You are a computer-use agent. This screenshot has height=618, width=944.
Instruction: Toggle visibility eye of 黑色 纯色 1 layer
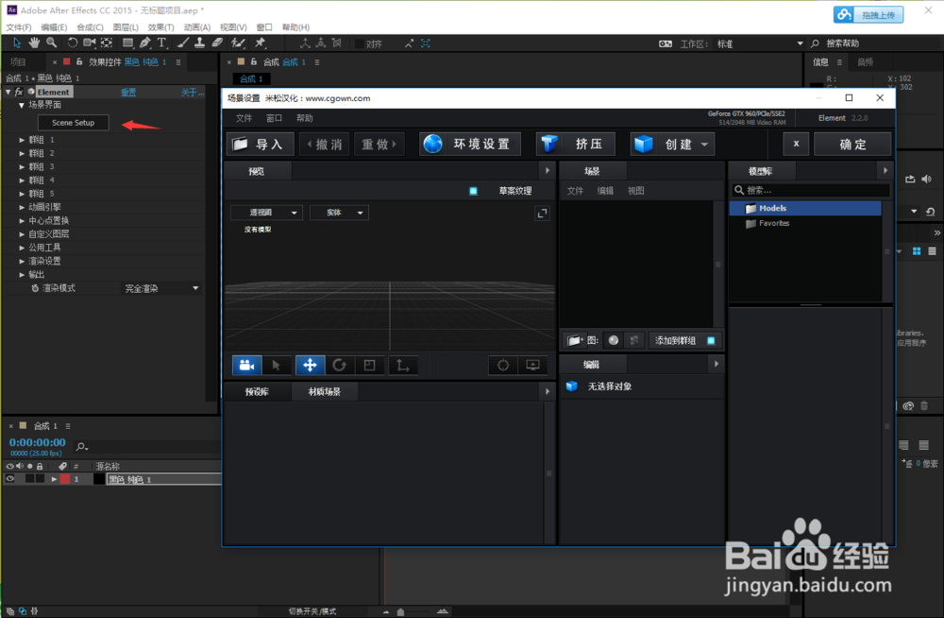coord(10,479)
